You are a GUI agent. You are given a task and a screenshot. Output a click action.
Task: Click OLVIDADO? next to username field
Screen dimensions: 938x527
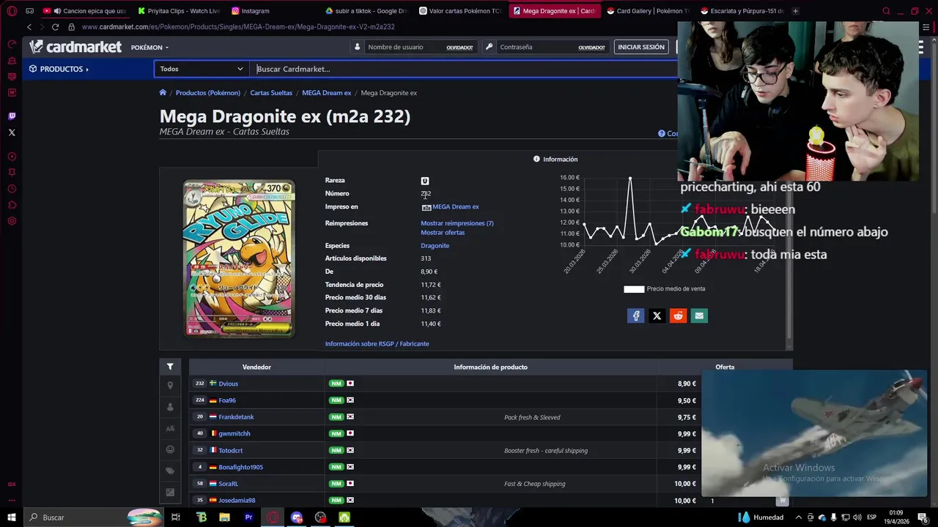tap(459, 48)
